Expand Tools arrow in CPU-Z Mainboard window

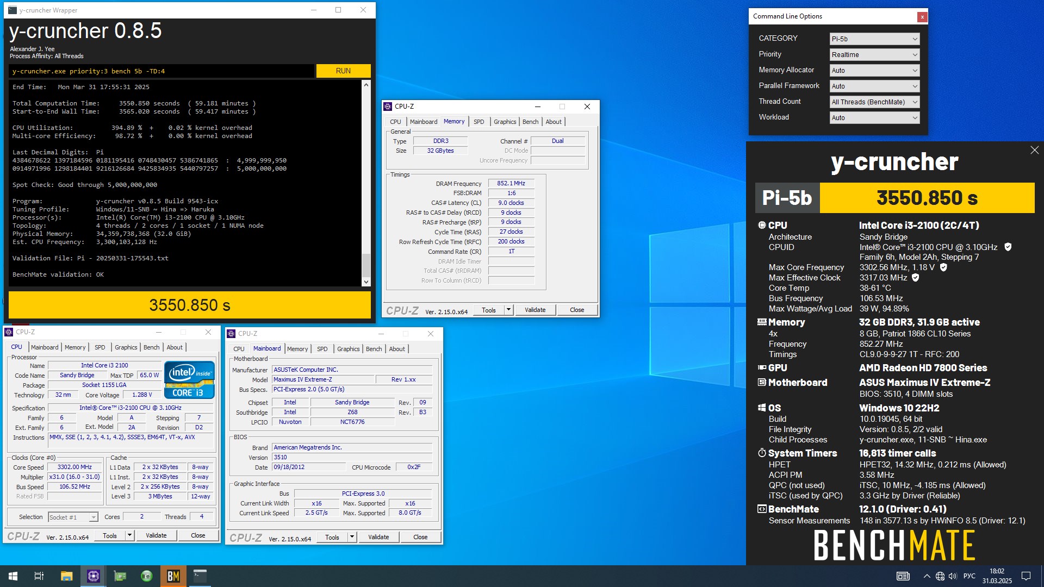pyautogui.click(x=352, y=537)
